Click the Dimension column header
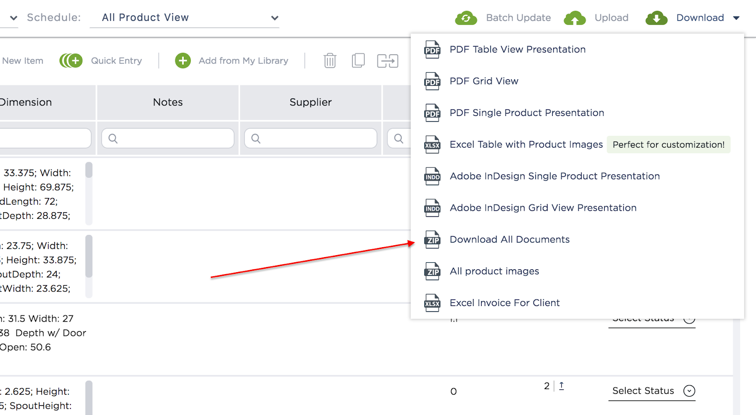 click(47, 102)
